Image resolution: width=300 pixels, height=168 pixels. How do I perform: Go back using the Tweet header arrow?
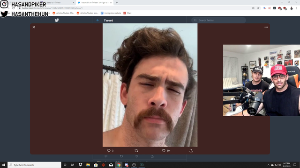(x=98, y=20)
